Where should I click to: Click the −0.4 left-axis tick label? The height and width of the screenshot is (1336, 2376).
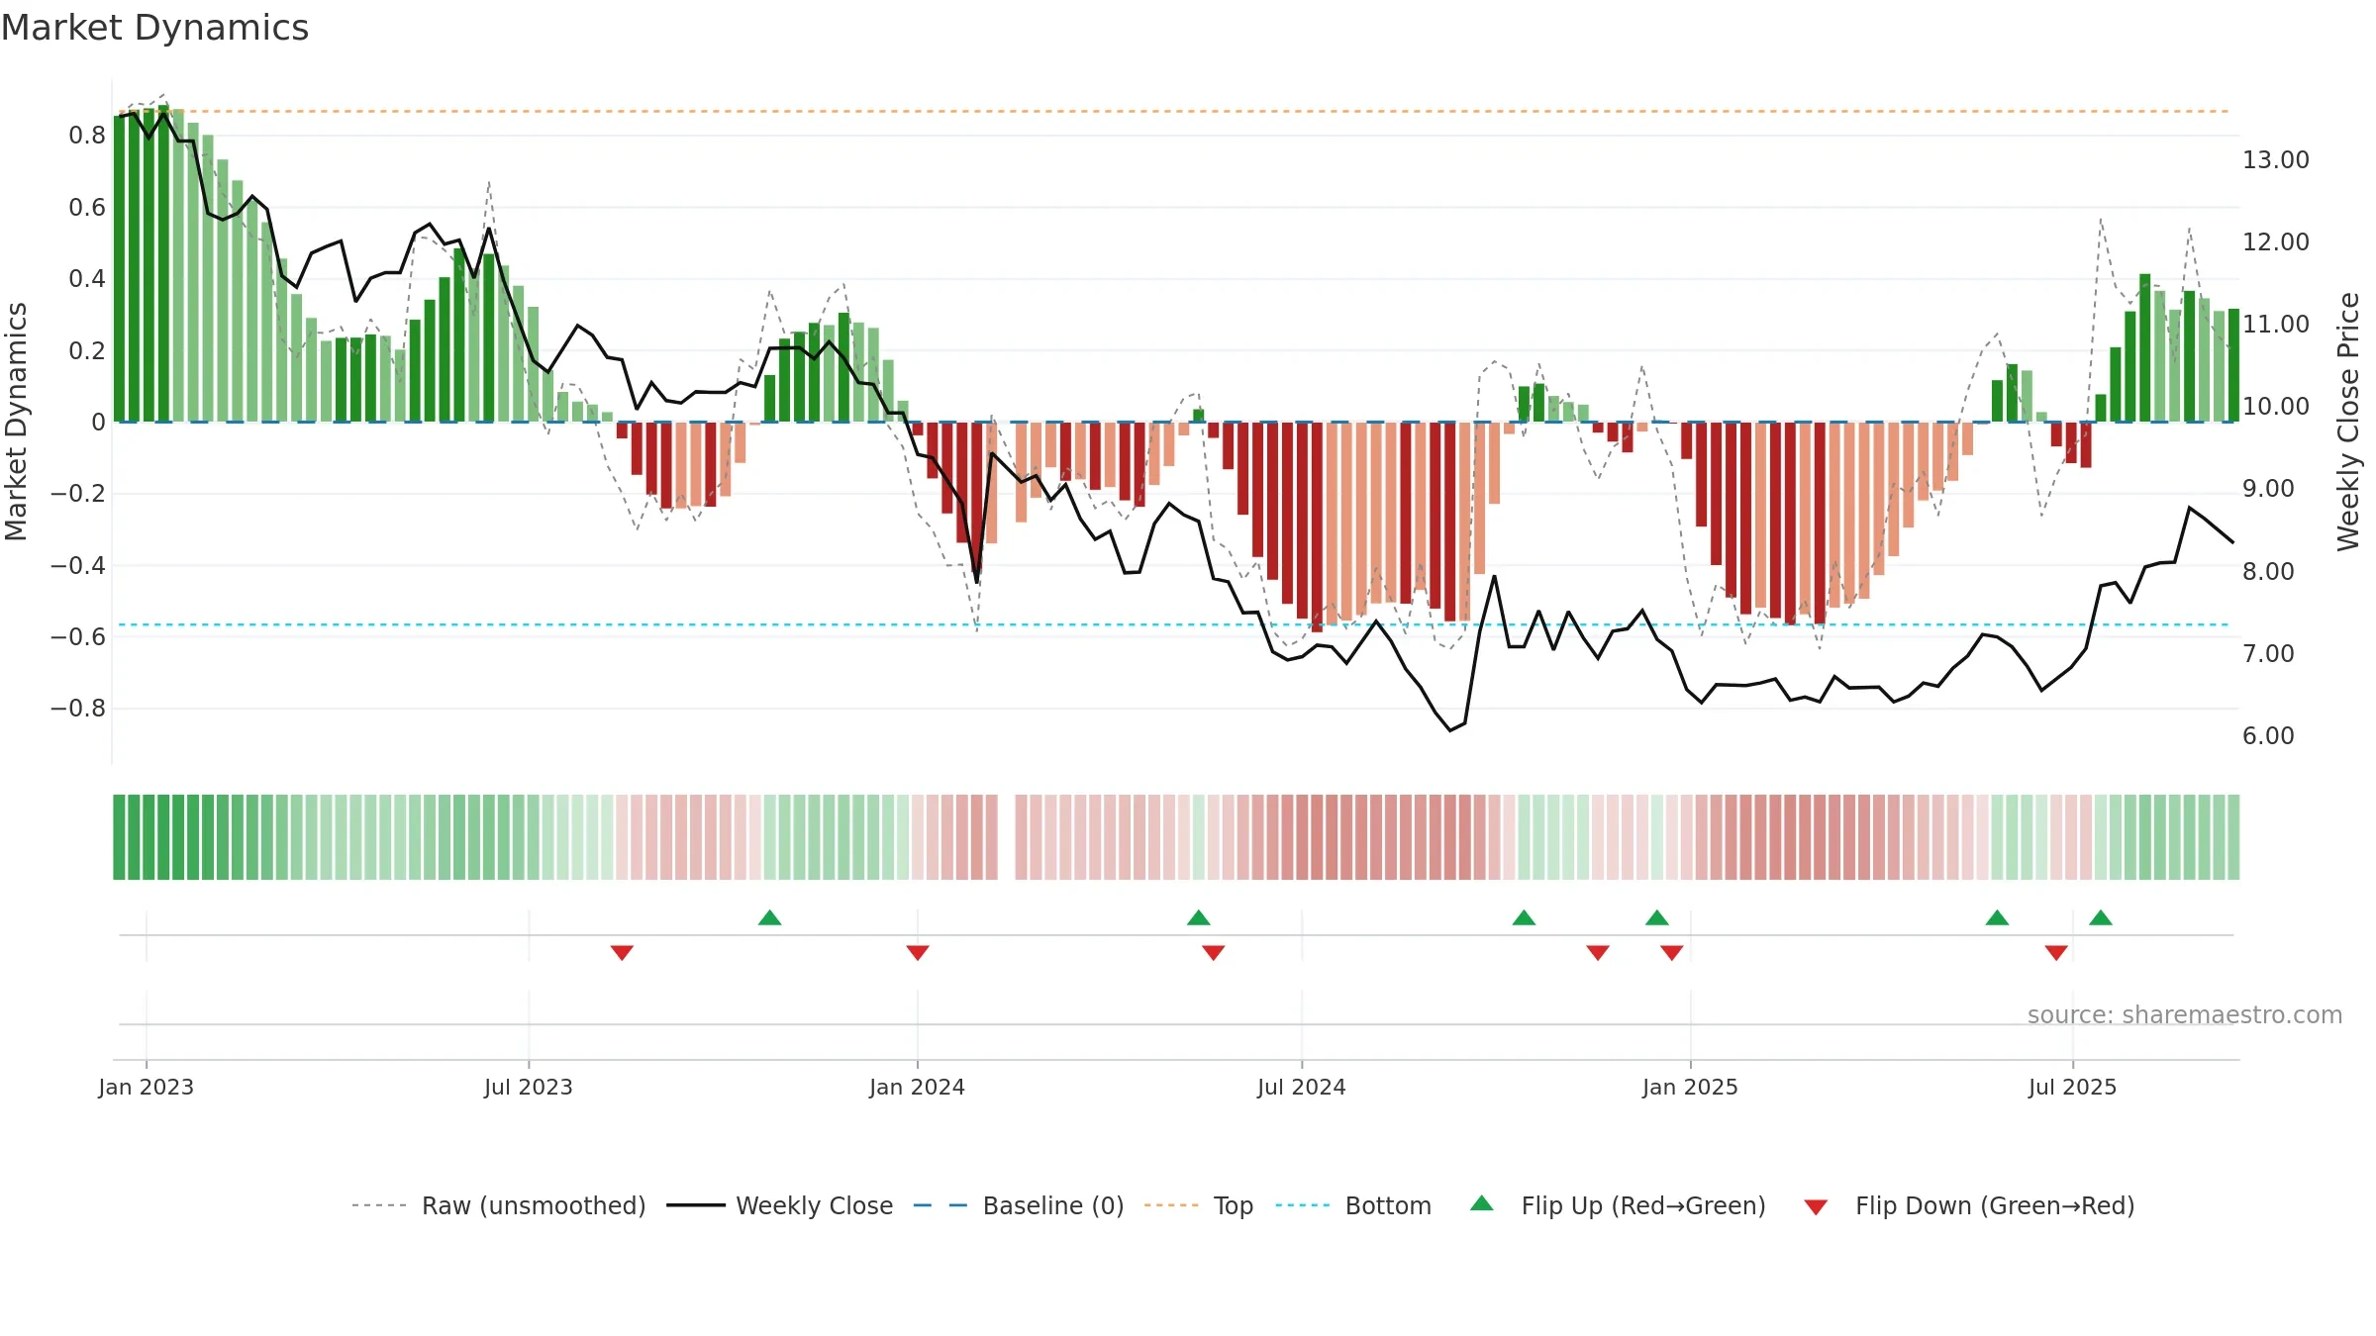coord(78,565)
